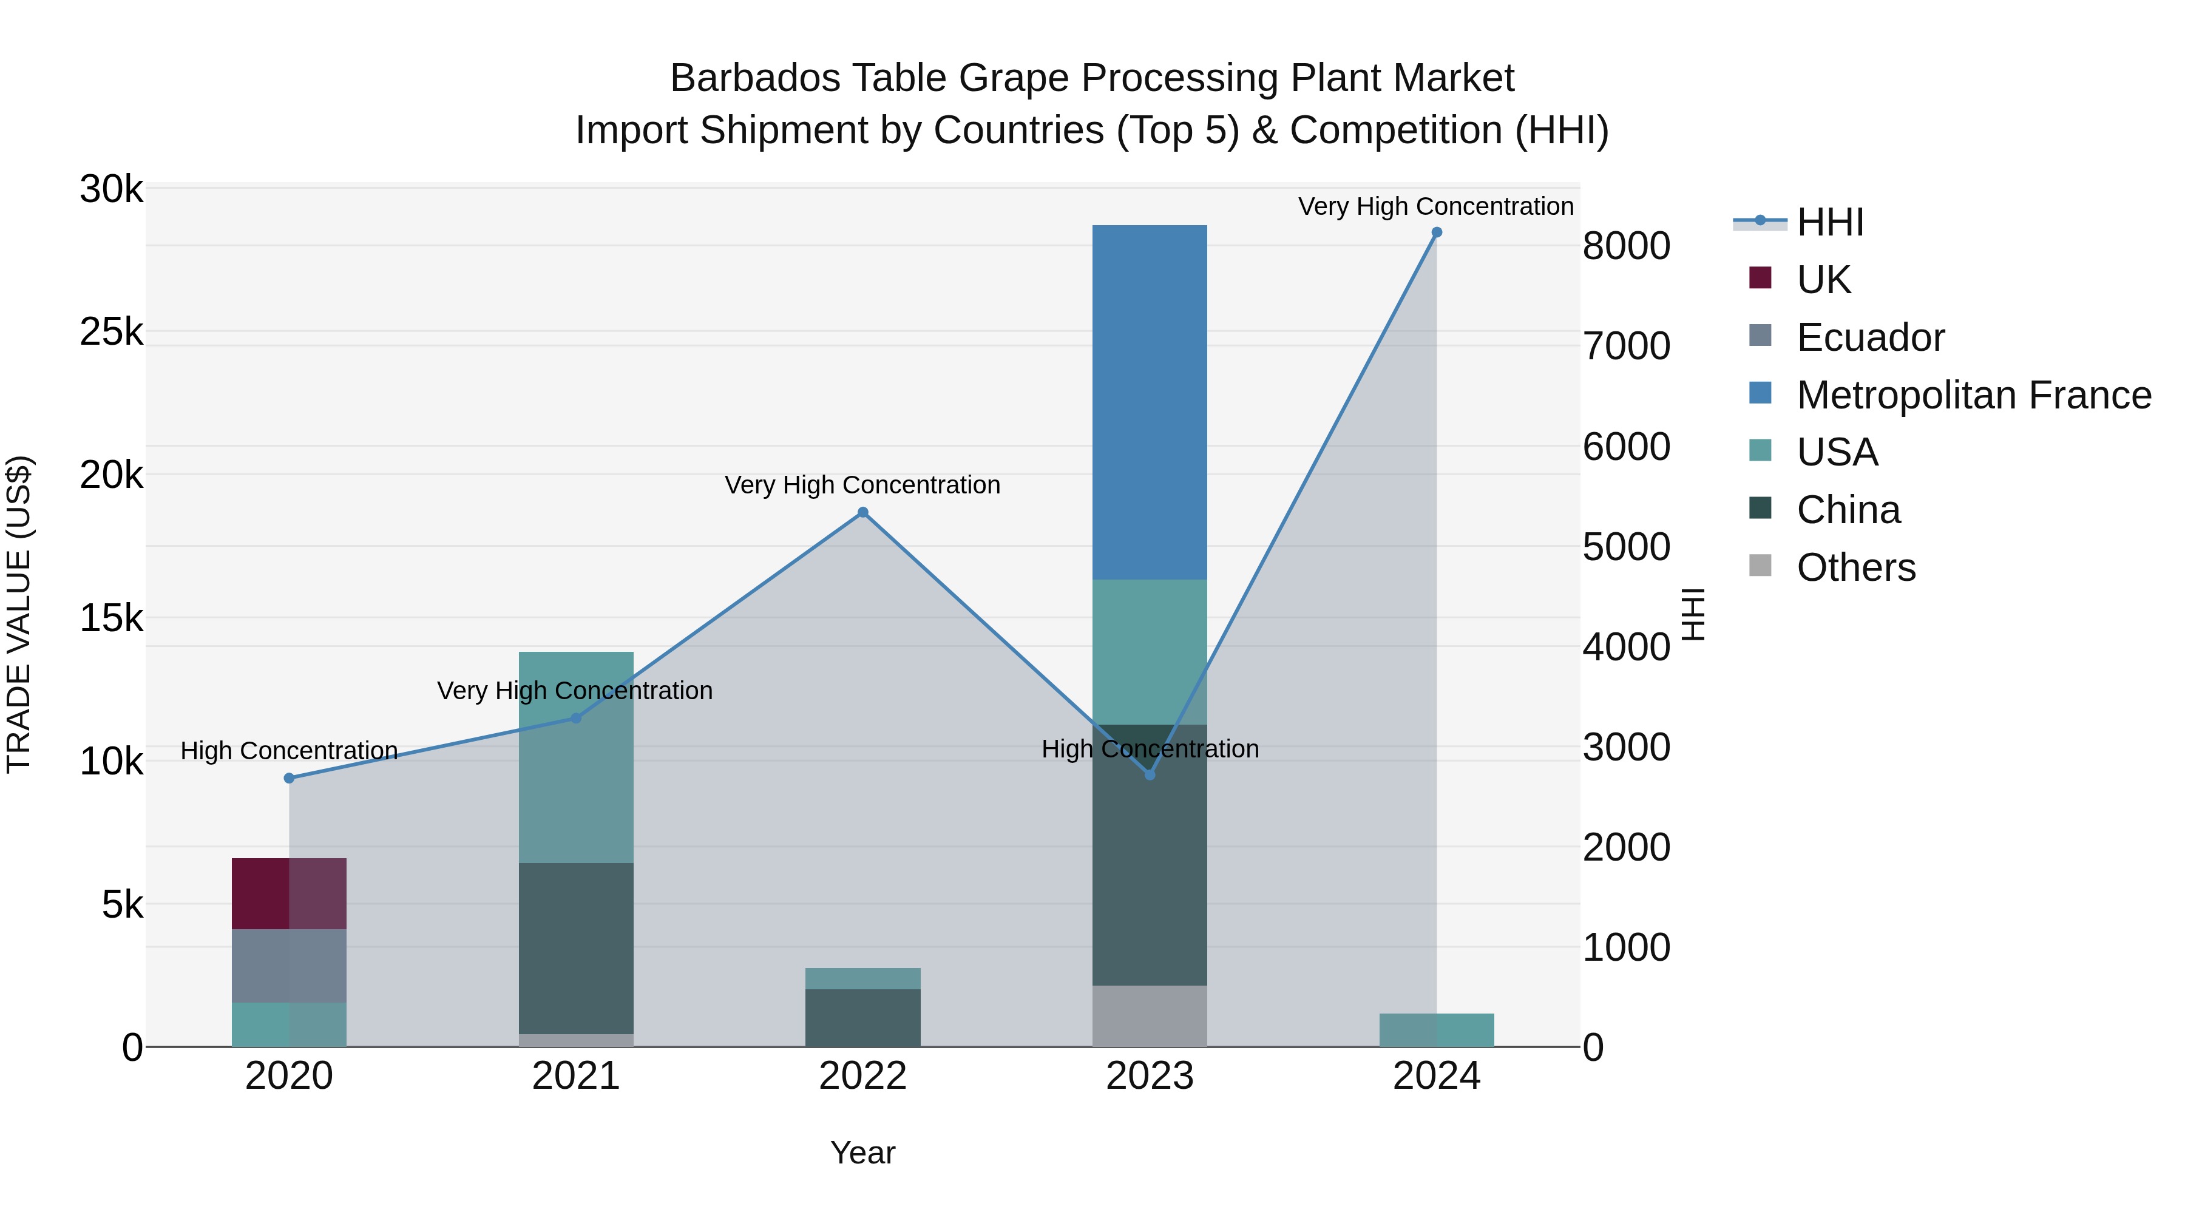Select the 2023 HHI data point
This screenshot has width=2185, height=1229.
click(1150, 774)
